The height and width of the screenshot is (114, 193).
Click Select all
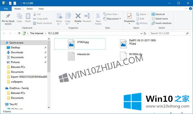158,14
